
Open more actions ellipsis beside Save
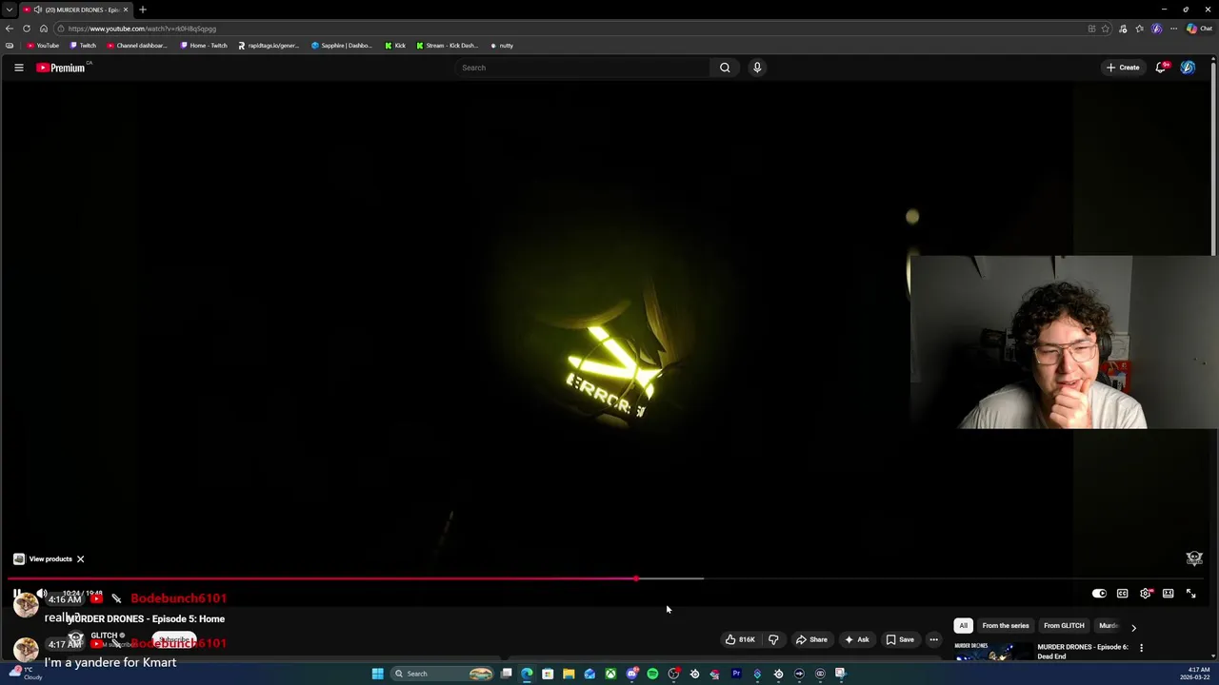(x=933, y=639)
